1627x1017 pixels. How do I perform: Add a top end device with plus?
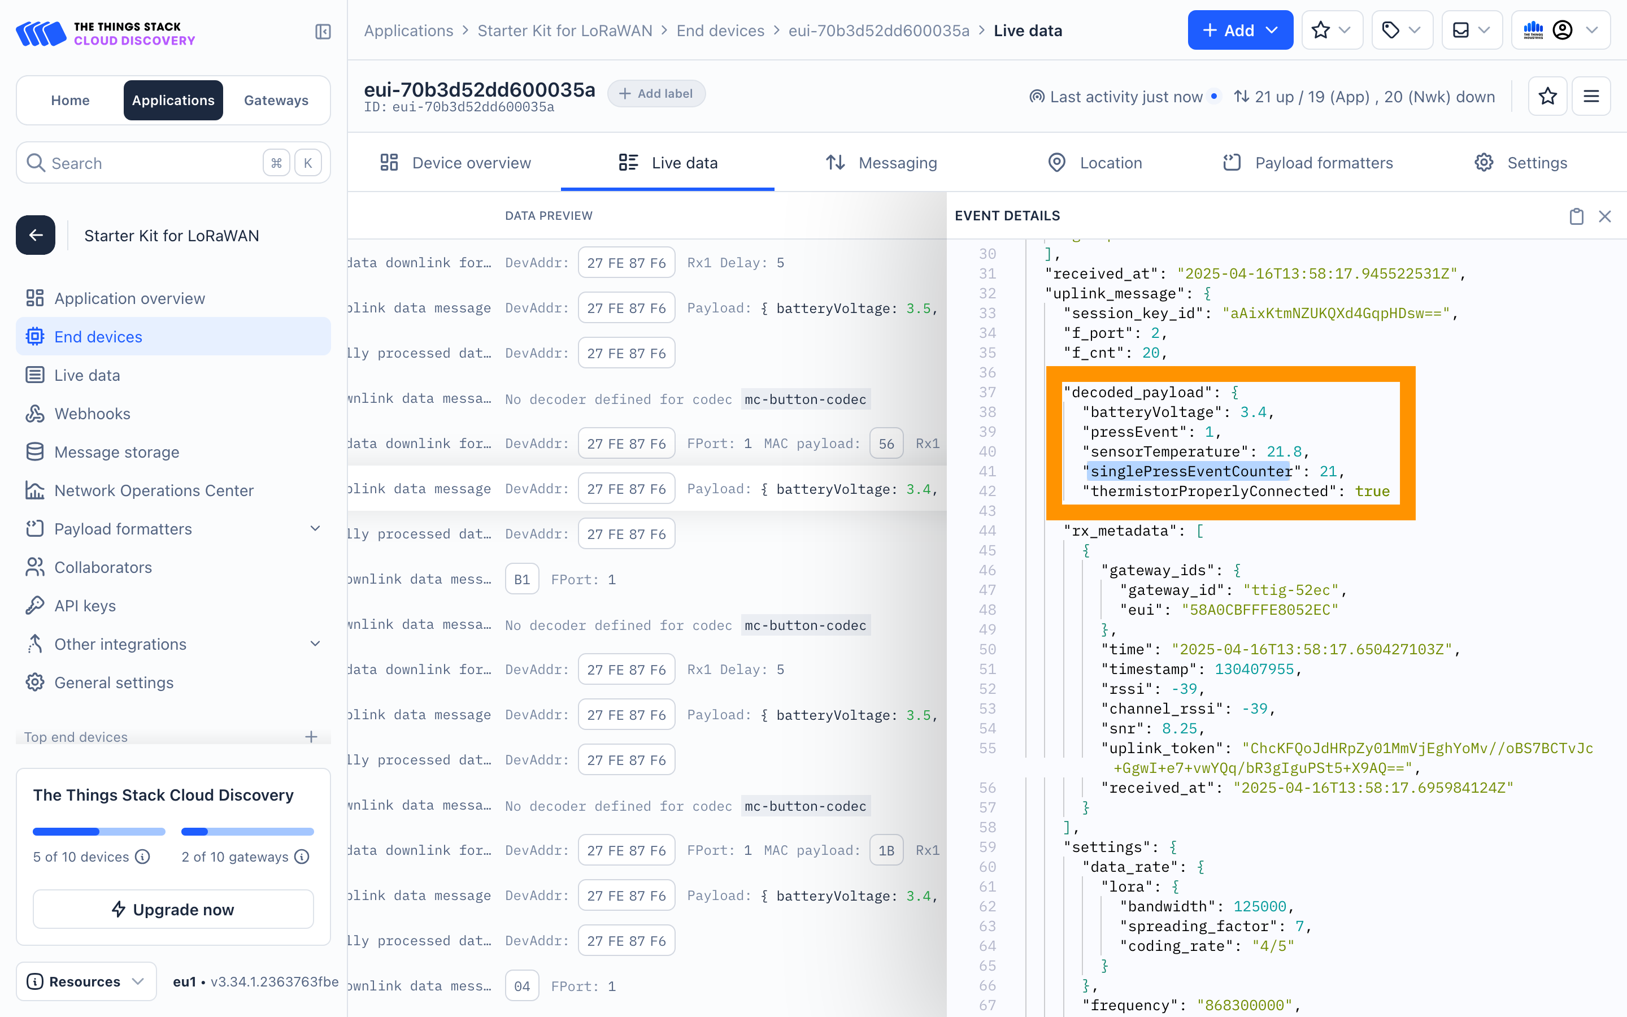(x=311, y=737)
